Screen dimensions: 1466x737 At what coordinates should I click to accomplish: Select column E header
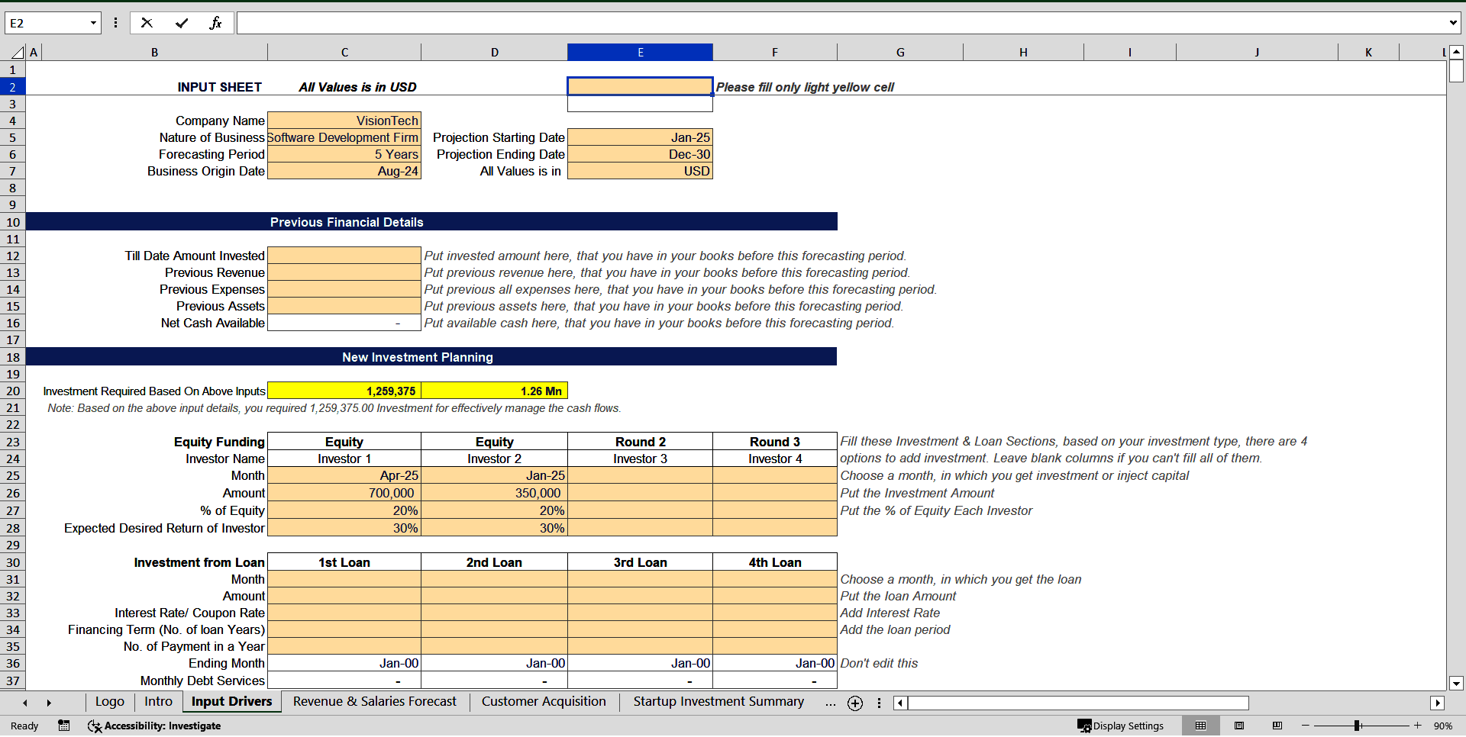click(640, 53)
